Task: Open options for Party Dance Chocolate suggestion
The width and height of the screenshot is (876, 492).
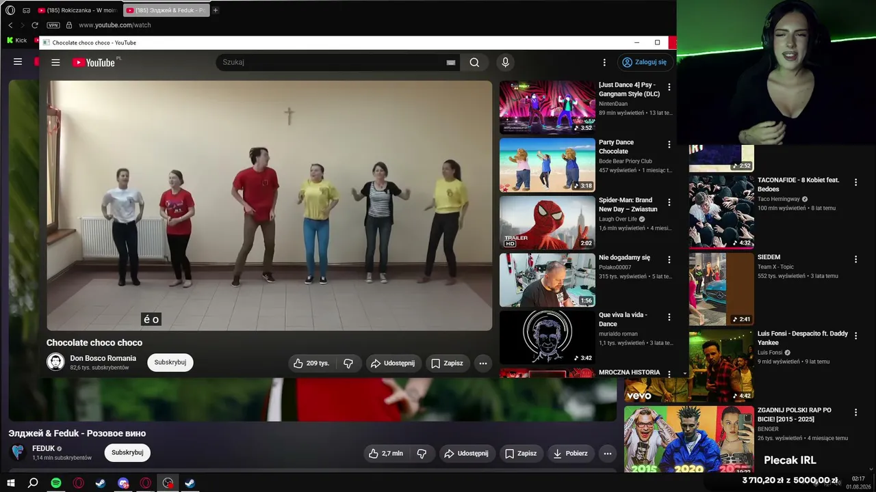Action: click(669, 145)
